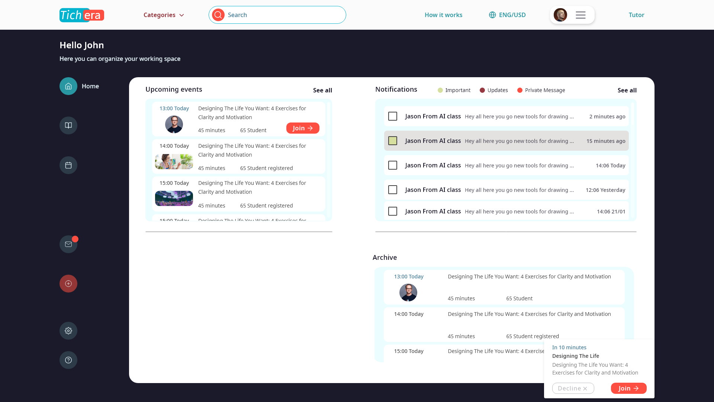Click into the Search field
The image size is (714, 402).
pyautogui.click(x=277, y=15)
